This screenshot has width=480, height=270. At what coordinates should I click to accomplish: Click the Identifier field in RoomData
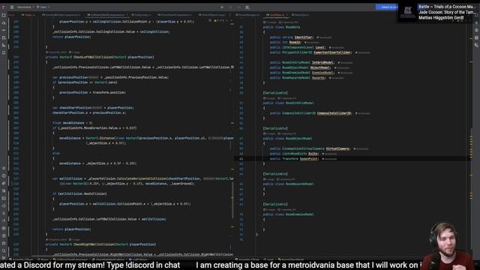point(303,37)
